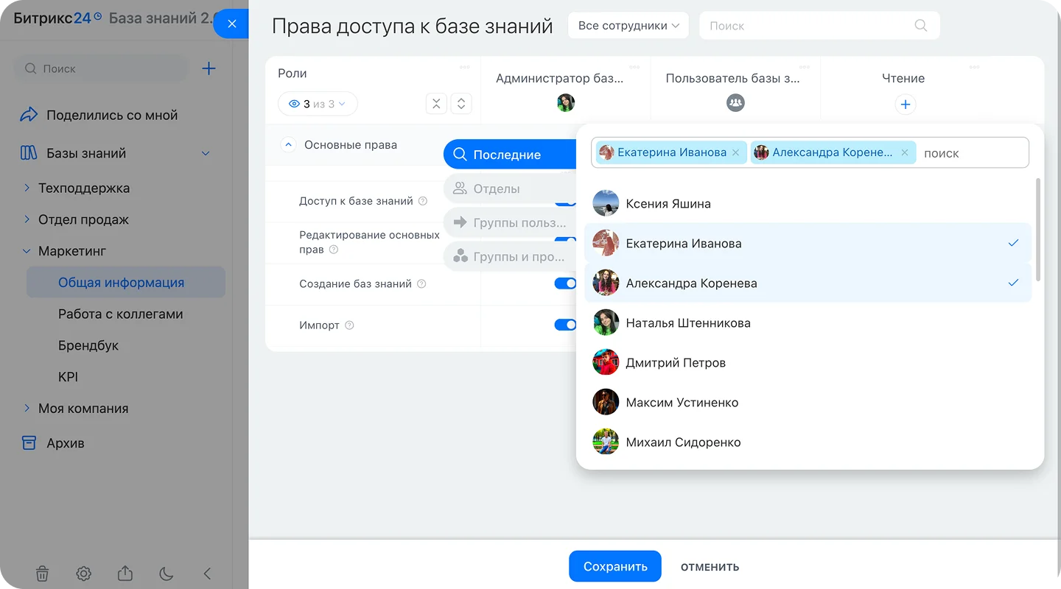The height and width of the screenshot is (589, 1061).
Task: Select Максим Устиненко in the list
Action: click(x=808, y=402)
